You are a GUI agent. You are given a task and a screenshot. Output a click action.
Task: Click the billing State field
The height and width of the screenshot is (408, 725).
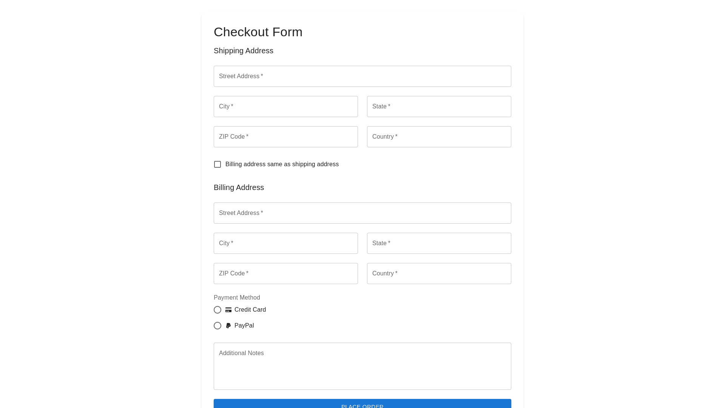[439, 243]
